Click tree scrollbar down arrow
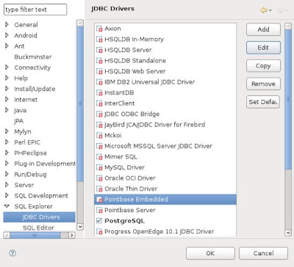 coord(80,227)
